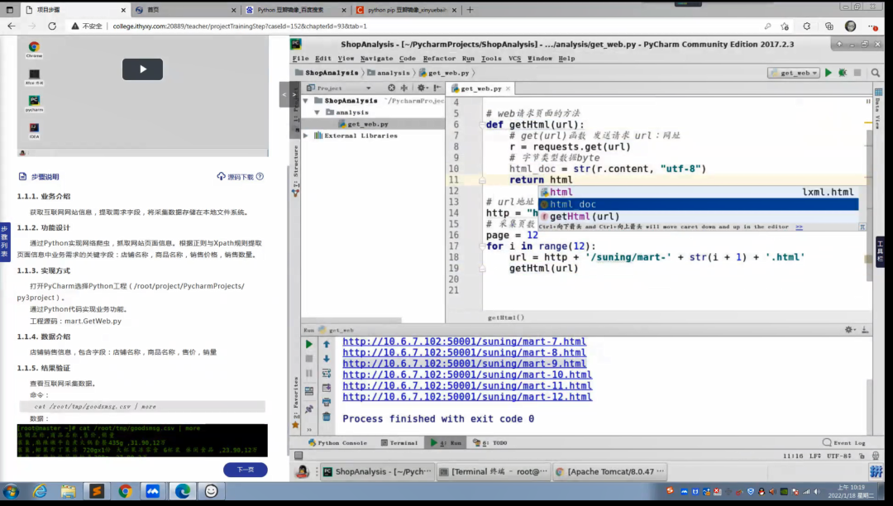Open PyCharm's Search Everywhere magnifier
Screen dimensions: 893x506
tap(876, 73)
